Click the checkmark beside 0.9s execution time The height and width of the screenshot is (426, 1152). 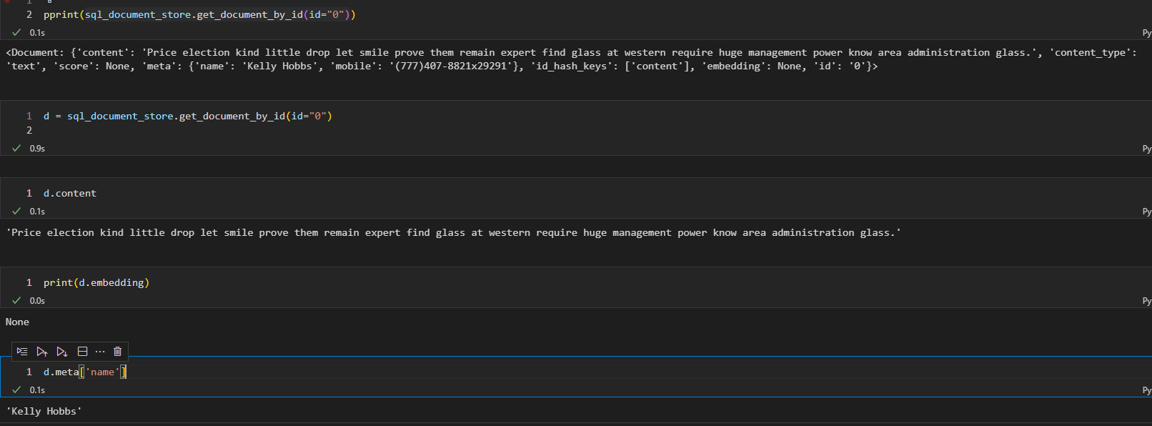coord(16,148)
